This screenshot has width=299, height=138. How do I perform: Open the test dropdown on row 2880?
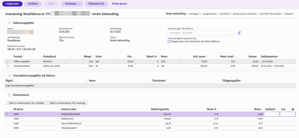tap(287, 114)
